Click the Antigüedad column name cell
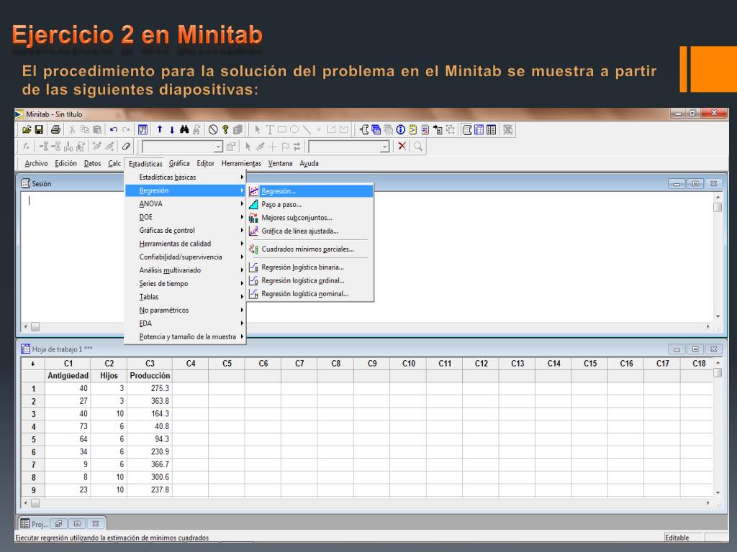737x552 pixels. pos(68,376)
